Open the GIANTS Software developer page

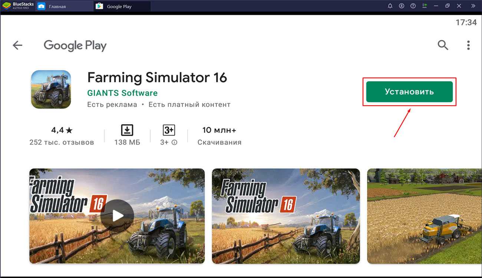122,93
